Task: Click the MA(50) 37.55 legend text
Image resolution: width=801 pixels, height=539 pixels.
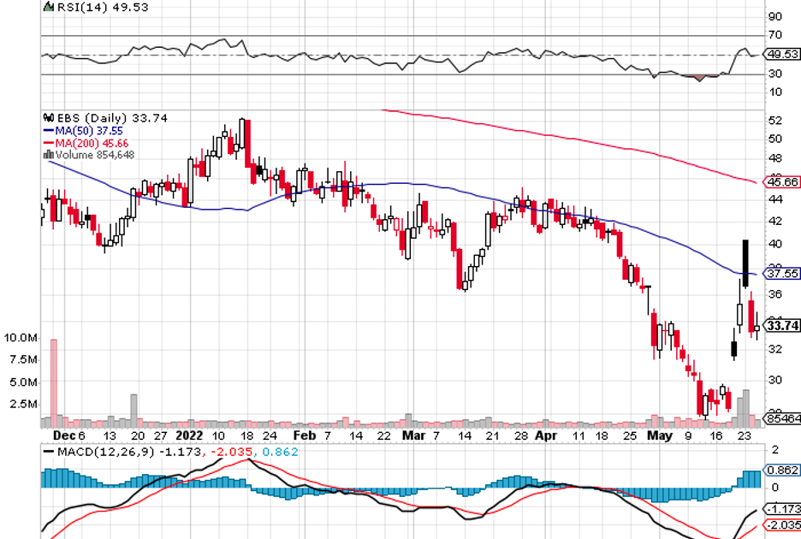Action: 86,130
